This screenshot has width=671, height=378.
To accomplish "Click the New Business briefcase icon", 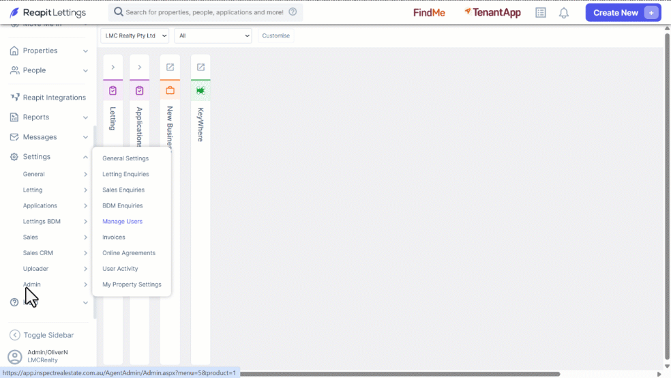I will click(170, 90).
